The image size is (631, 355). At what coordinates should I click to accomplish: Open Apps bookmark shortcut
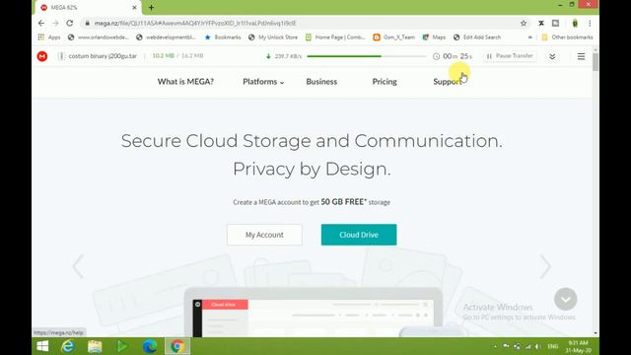point(49,37)
